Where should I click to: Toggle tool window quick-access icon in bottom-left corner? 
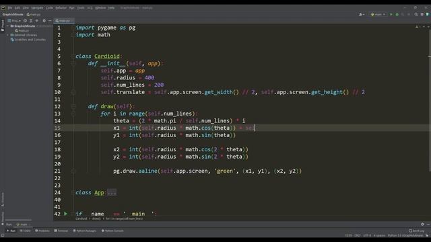[x=3, y=235]
